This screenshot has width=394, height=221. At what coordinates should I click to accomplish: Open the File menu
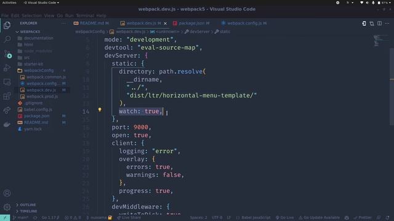click(x=5, y=15)
